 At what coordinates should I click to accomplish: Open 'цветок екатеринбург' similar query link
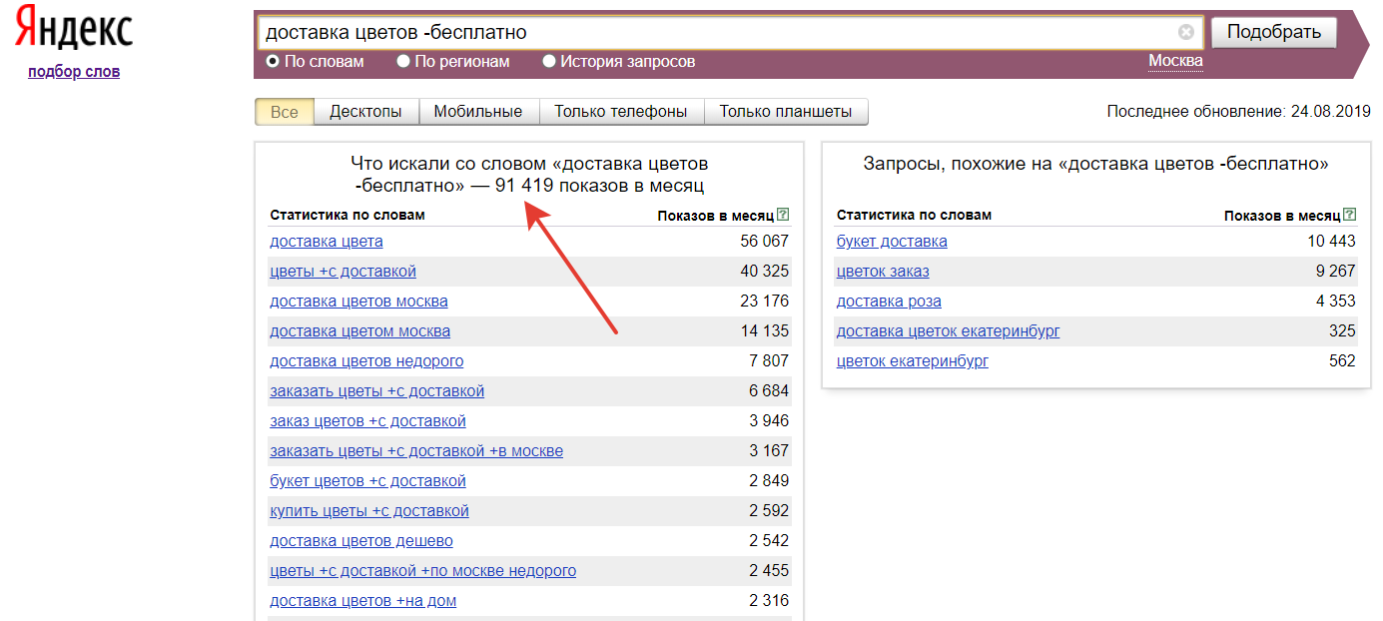(912, 361)
